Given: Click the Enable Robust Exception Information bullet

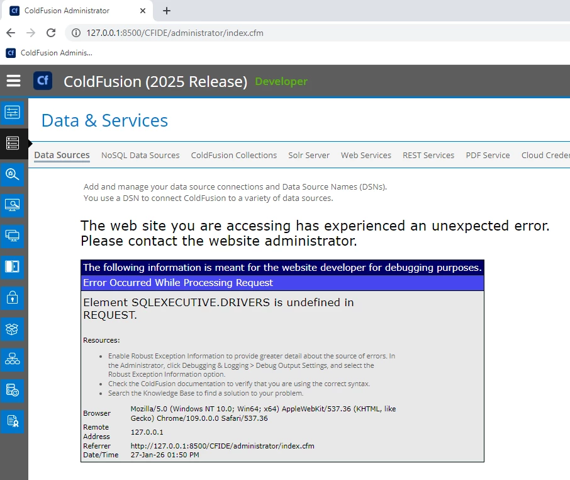Looking at the screenshot, I should tap(252, 365).
